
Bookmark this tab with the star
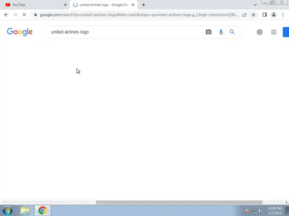coord(253,15)
